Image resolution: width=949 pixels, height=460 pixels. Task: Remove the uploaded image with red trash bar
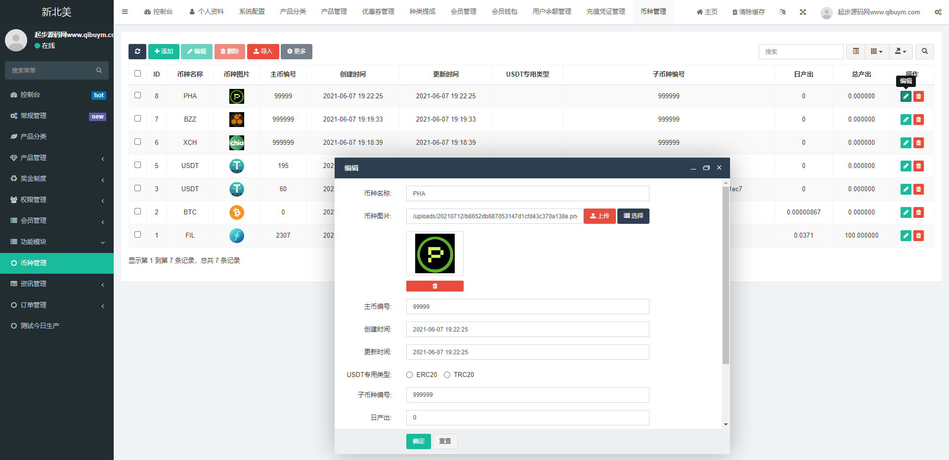point(434,286)
